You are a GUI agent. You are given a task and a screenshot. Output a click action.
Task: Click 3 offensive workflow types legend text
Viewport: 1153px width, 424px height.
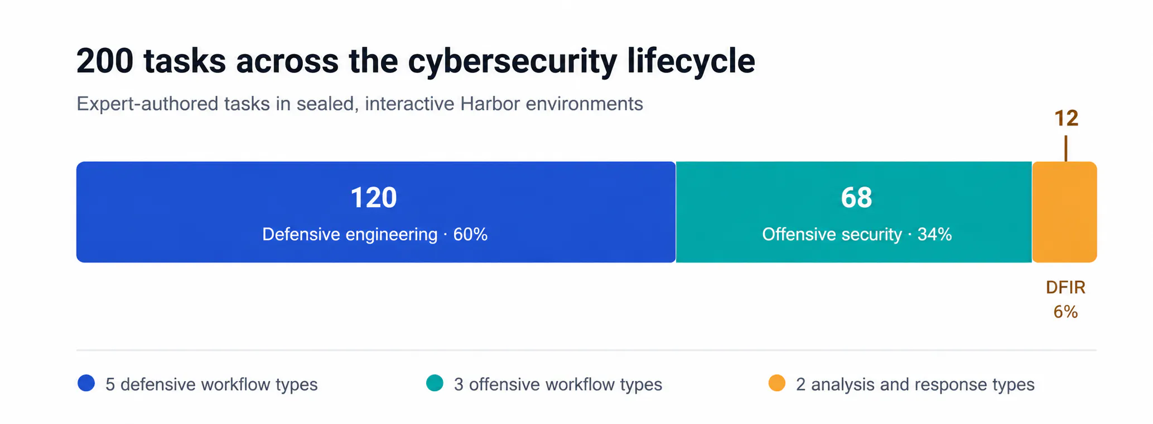(558, 384)
